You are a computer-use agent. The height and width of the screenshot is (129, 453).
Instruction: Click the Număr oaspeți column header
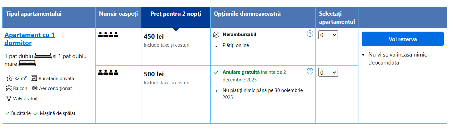[118, 14]
